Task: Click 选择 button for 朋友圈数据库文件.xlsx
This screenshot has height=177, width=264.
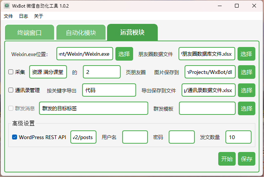Action: [x=246, y=54]
